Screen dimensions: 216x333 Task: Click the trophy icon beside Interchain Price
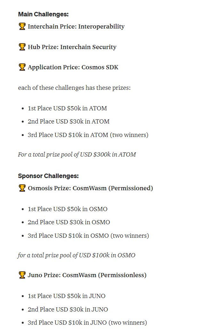pos(22,27)
